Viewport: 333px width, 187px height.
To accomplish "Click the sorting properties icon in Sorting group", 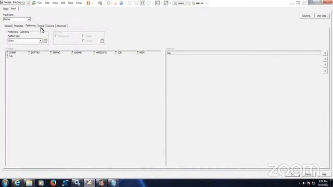I will [x=102, y=41].
